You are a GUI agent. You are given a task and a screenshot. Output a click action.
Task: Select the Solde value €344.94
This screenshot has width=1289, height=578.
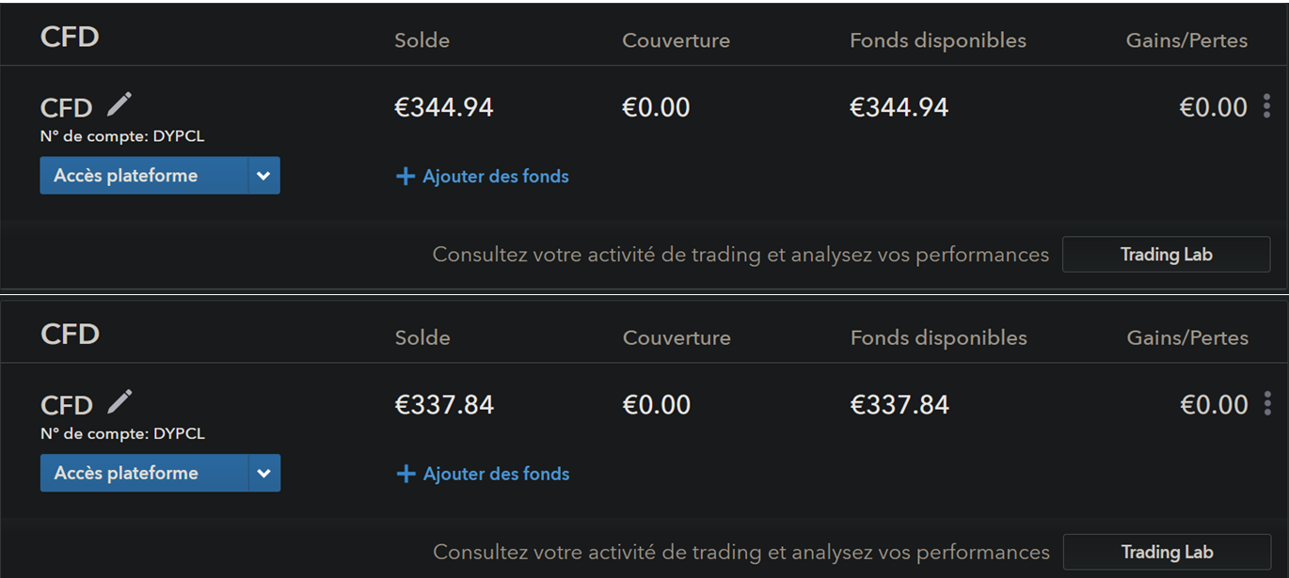click(x=443, y=107)
